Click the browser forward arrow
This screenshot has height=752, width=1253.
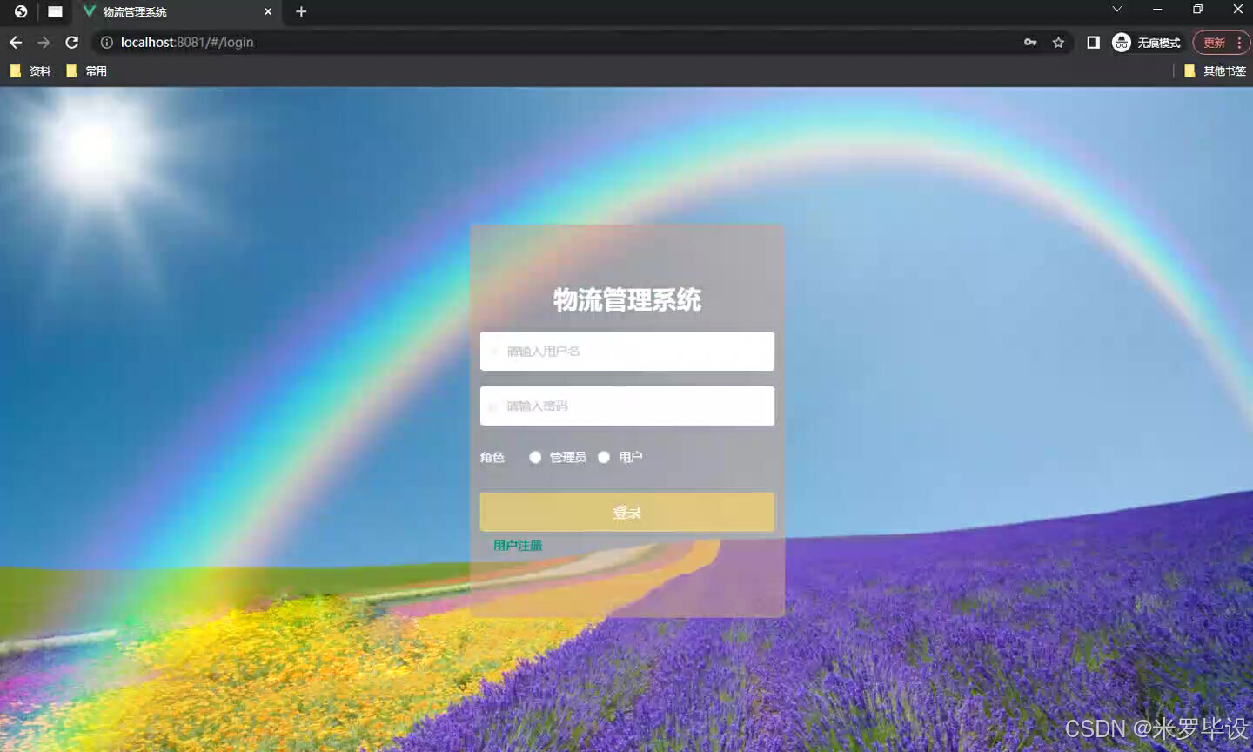(x=44, y=42)
